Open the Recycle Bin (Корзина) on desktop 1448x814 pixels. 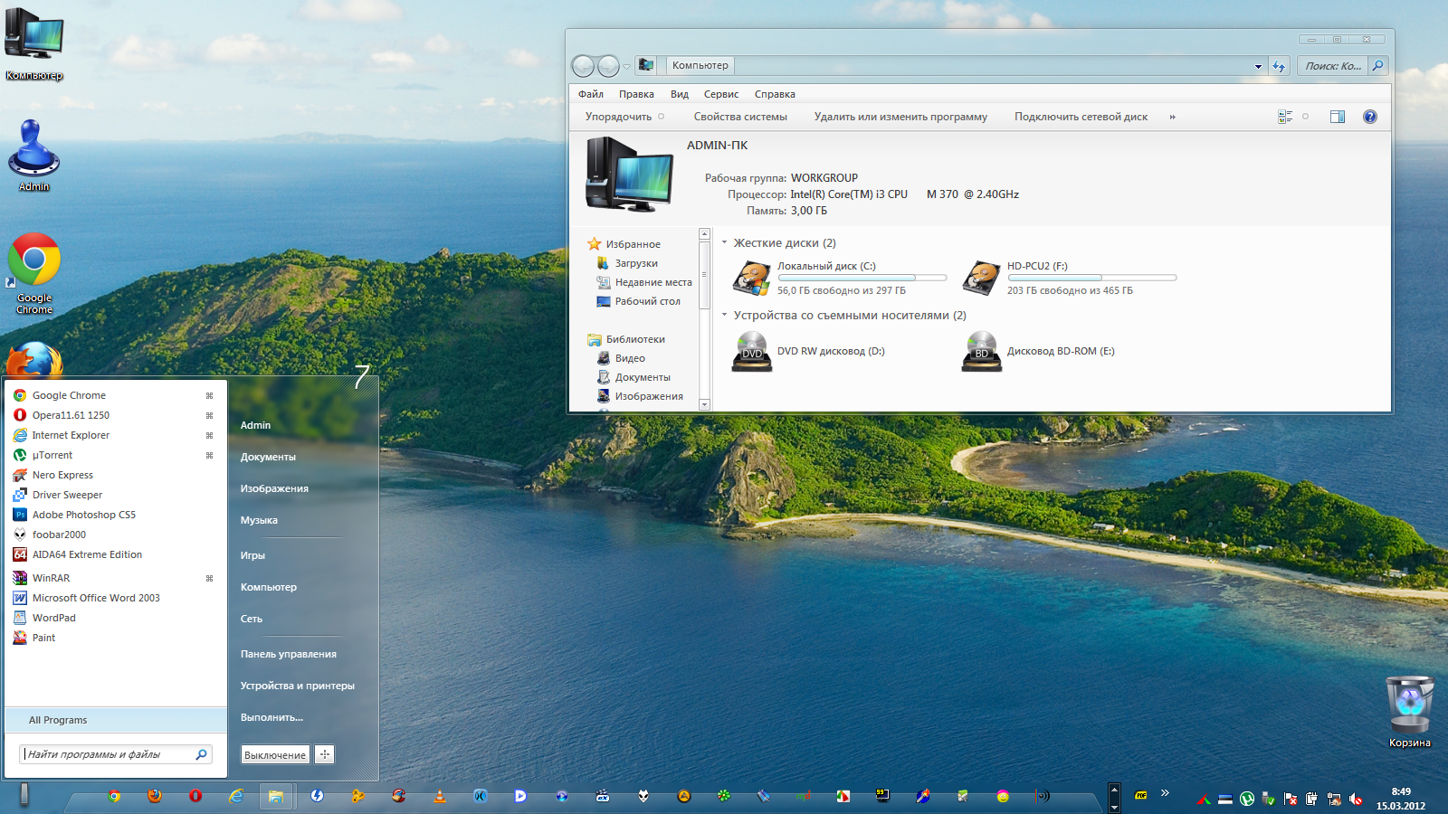pos(1409,705)
